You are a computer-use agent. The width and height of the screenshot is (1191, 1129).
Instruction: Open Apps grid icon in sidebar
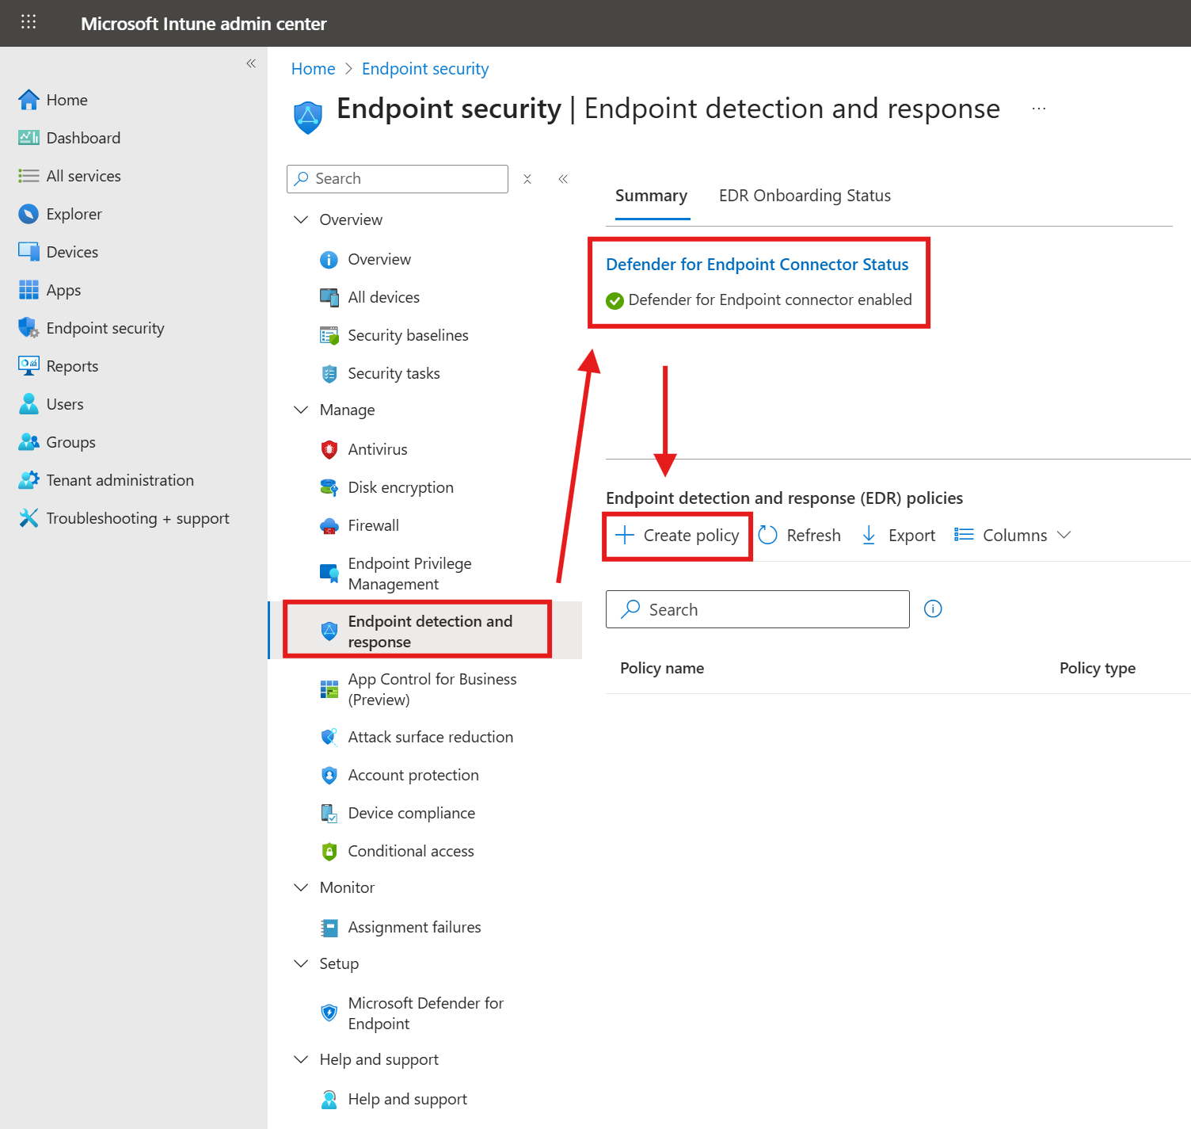point(29,290)
